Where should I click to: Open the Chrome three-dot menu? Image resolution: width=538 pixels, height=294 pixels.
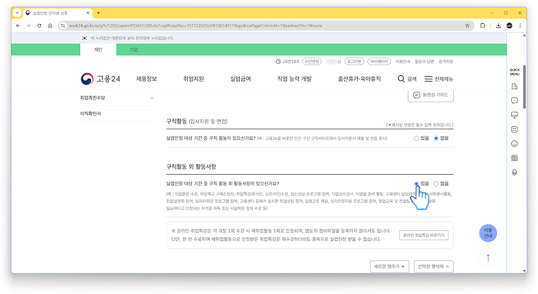520,25
